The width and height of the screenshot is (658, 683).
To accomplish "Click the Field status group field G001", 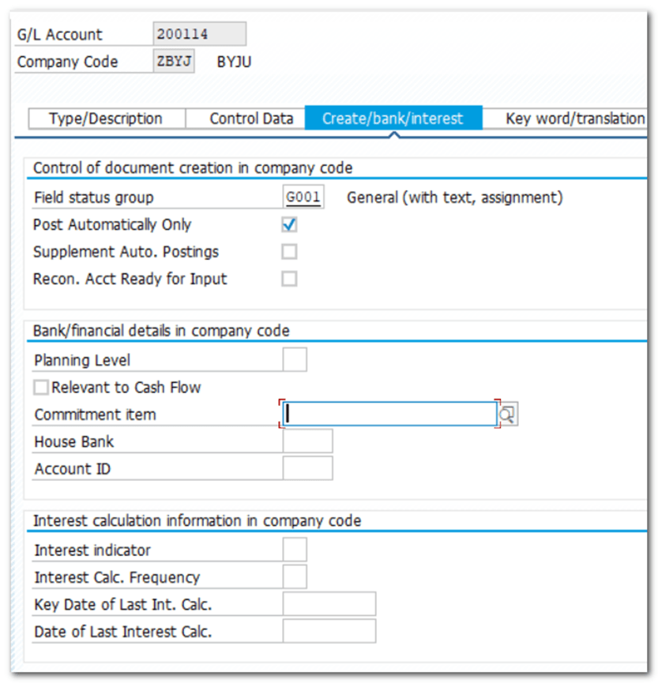I will (303, 197).
